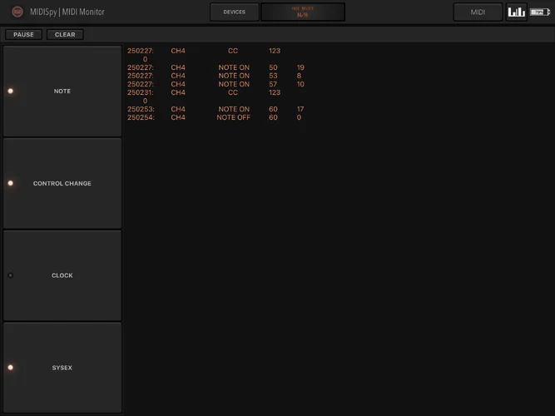Screen dimensions: 555x416
Task: Select the MIDI button in top bar
Action: tap(478, 12)
